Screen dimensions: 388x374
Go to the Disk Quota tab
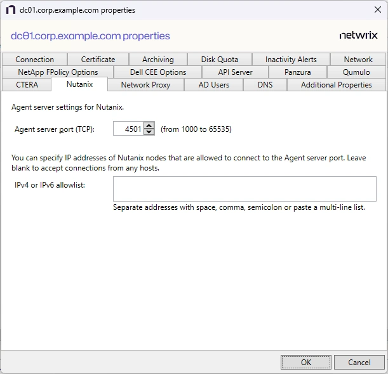[220, 60]
